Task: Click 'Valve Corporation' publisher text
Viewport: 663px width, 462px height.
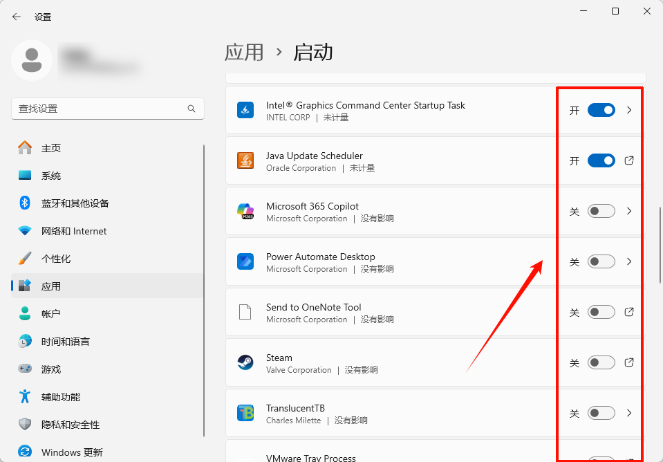Action: (x=299, y=370)
